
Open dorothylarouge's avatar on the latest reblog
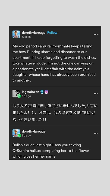click(16, 133)
